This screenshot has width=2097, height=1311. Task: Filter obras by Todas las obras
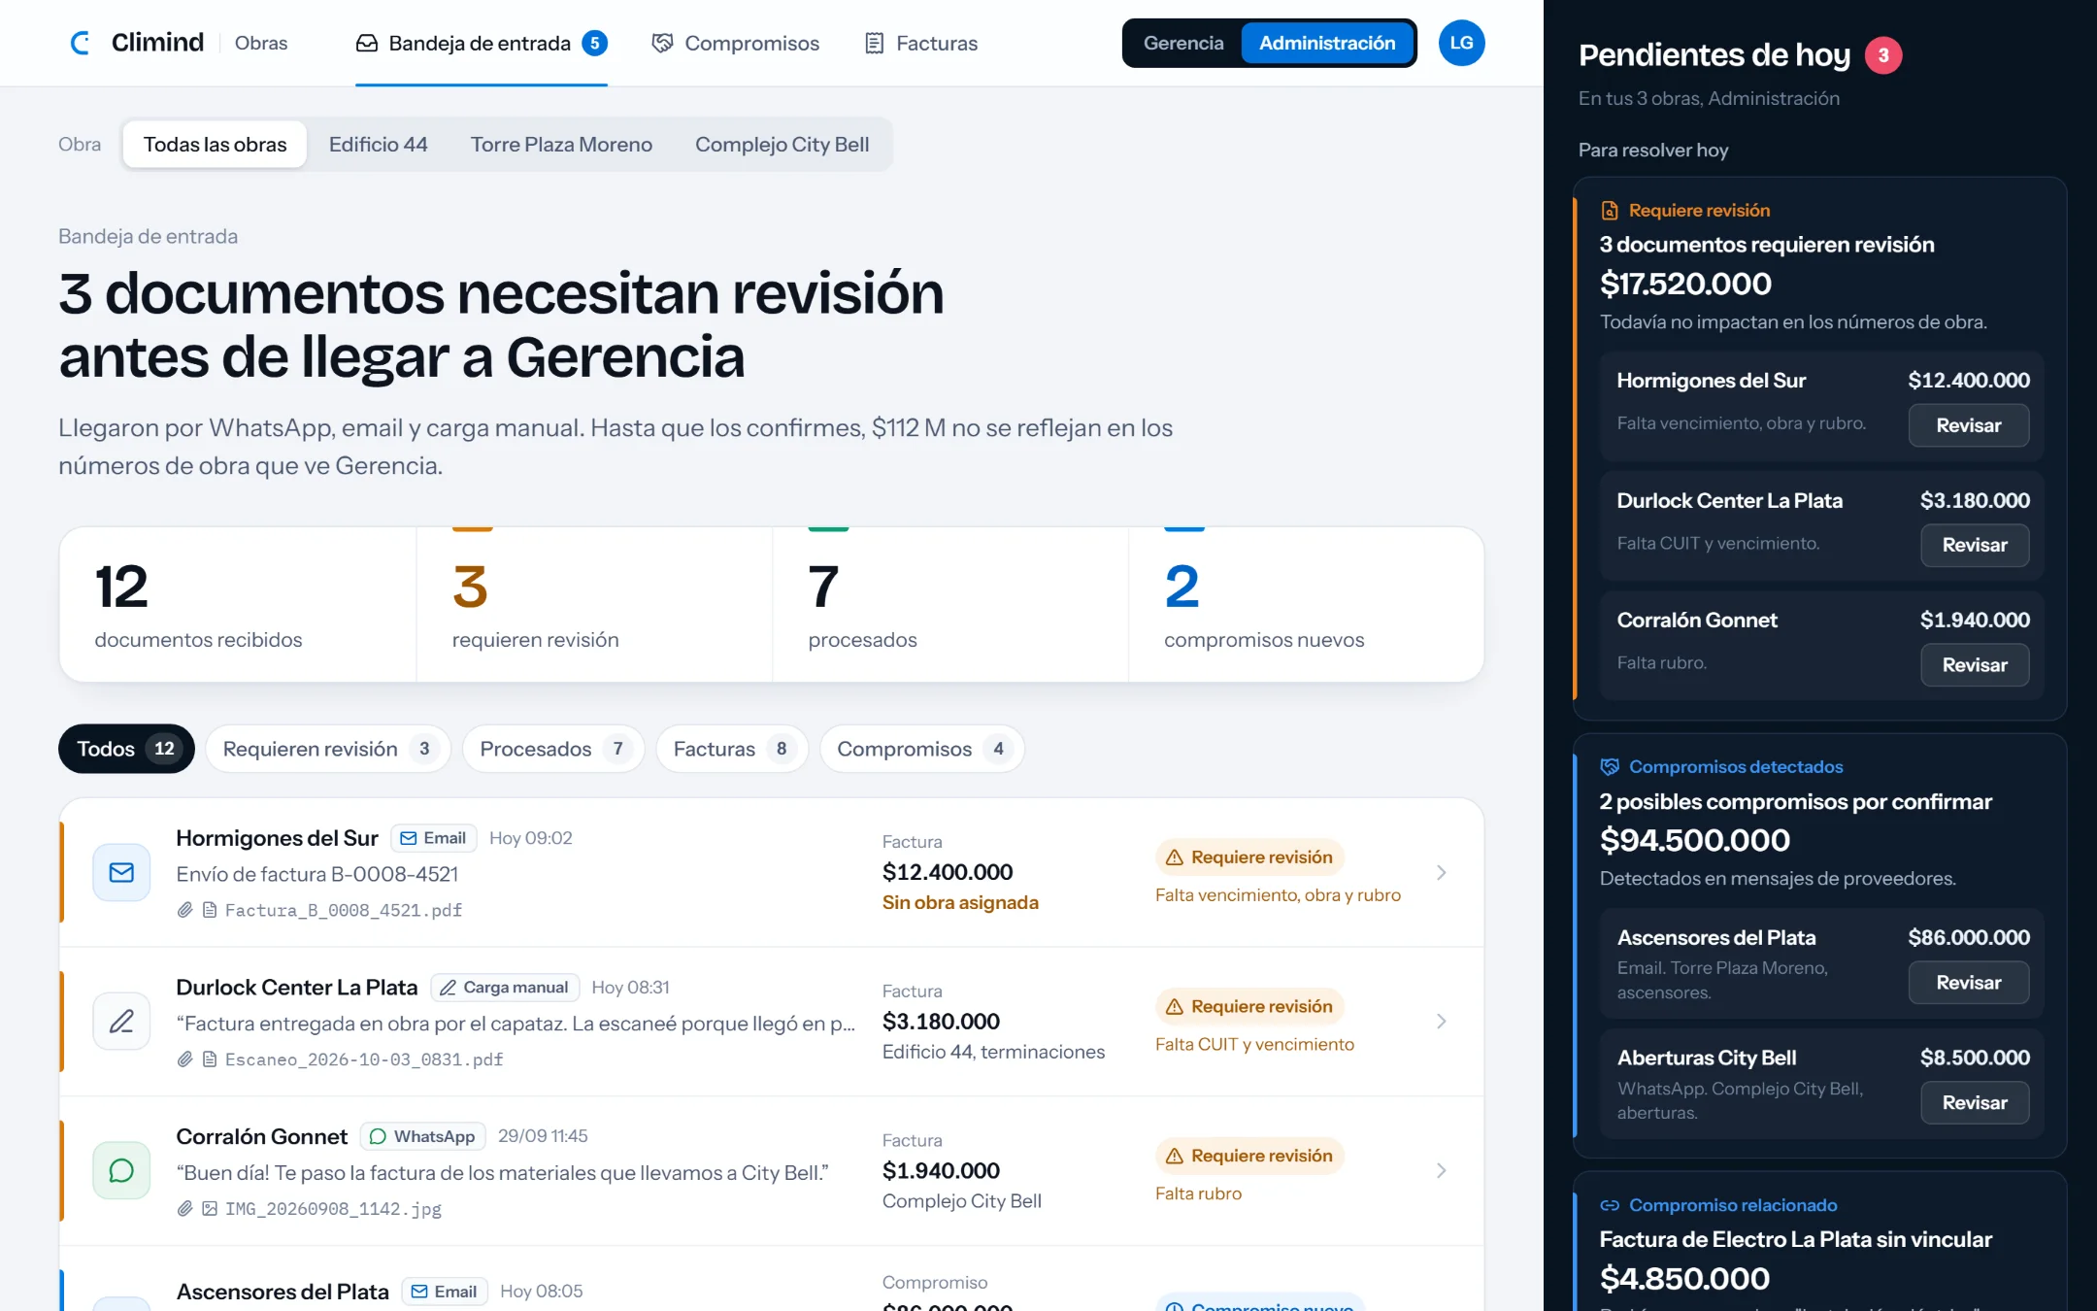pos(215,144)
